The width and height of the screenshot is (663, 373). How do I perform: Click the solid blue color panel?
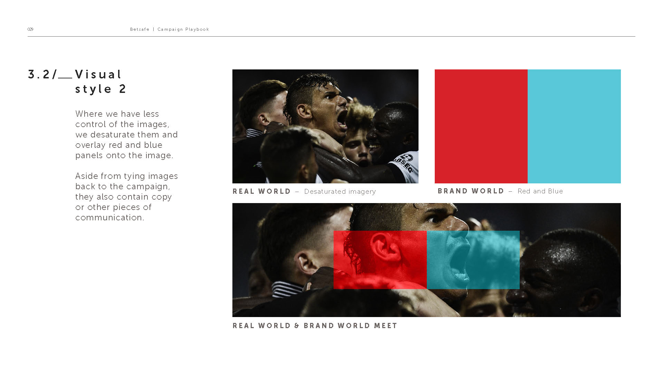(574, 126)
